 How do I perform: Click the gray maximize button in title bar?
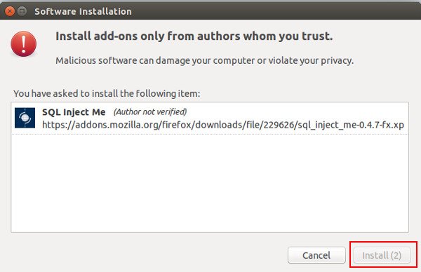tap(22, 11)
